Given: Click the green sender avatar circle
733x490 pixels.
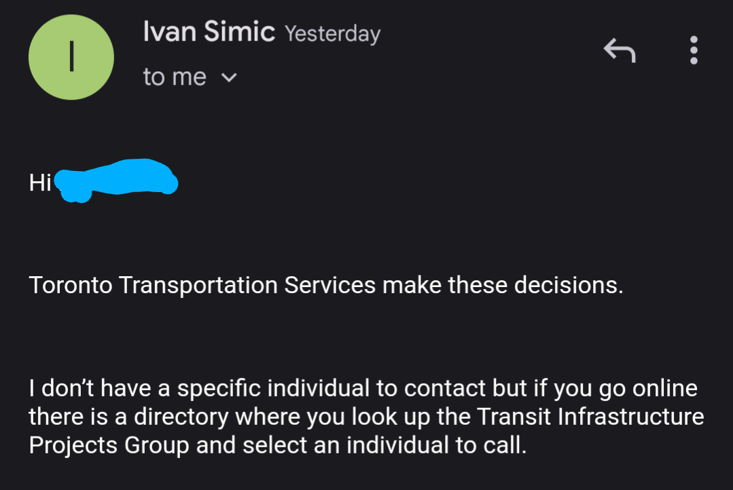Looking at the screenshot, I should [71, 57].
